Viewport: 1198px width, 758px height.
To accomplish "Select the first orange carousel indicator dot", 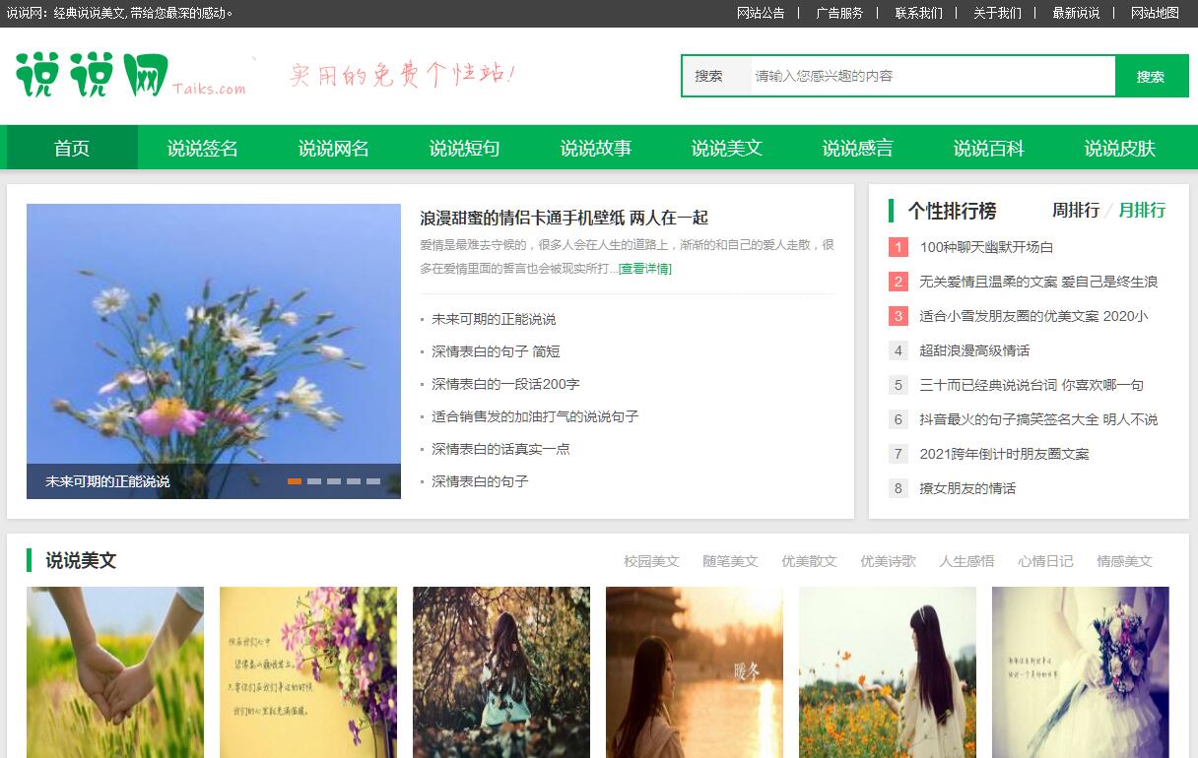I will [295, 481].
